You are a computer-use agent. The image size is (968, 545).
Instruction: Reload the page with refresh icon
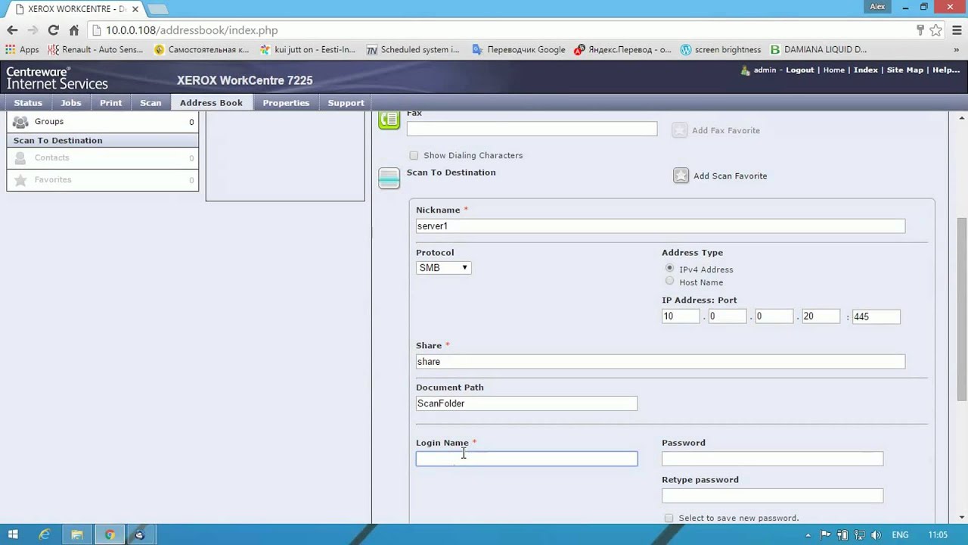click(x=53, y=30)
